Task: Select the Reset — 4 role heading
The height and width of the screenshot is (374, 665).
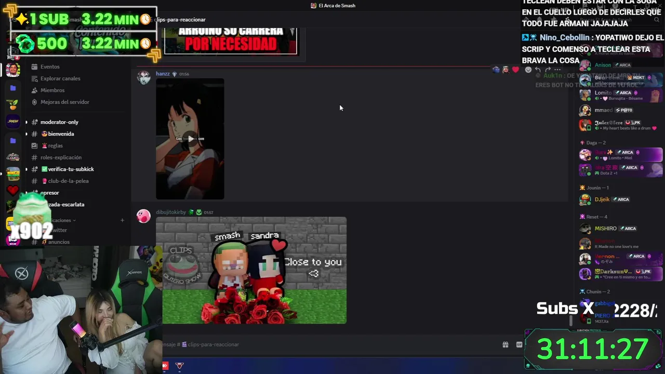Action: tap(596, 217)
